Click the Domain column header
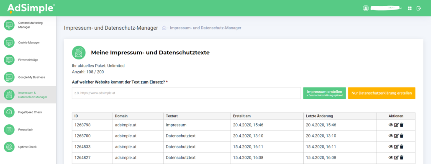431x164 pixels. 138,116
